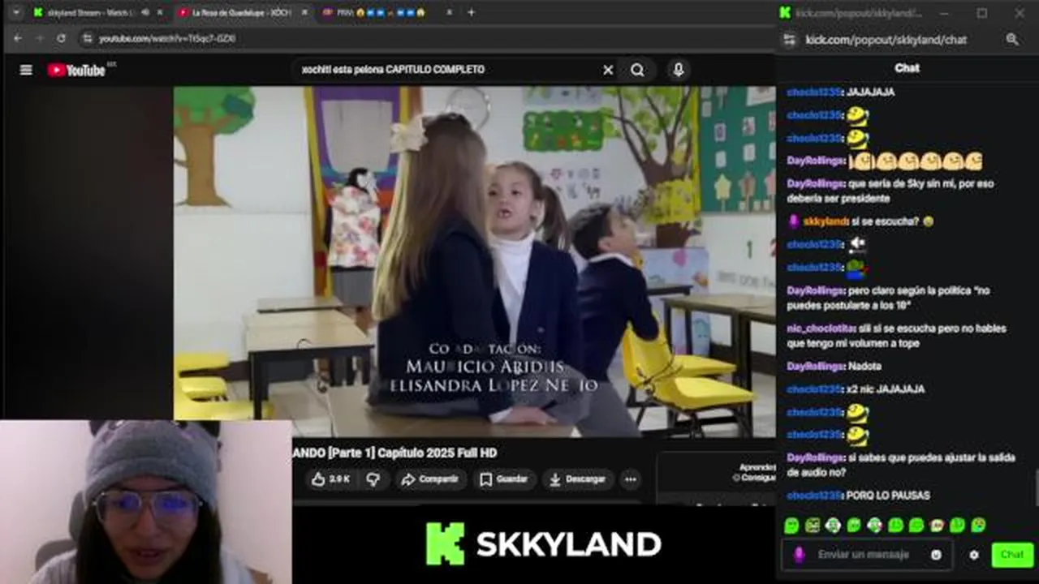This screenshot has width=1039, height=584.
Task: Open choclo1235 user on PORQ LO PAUSAS
Action: (815, 496)
